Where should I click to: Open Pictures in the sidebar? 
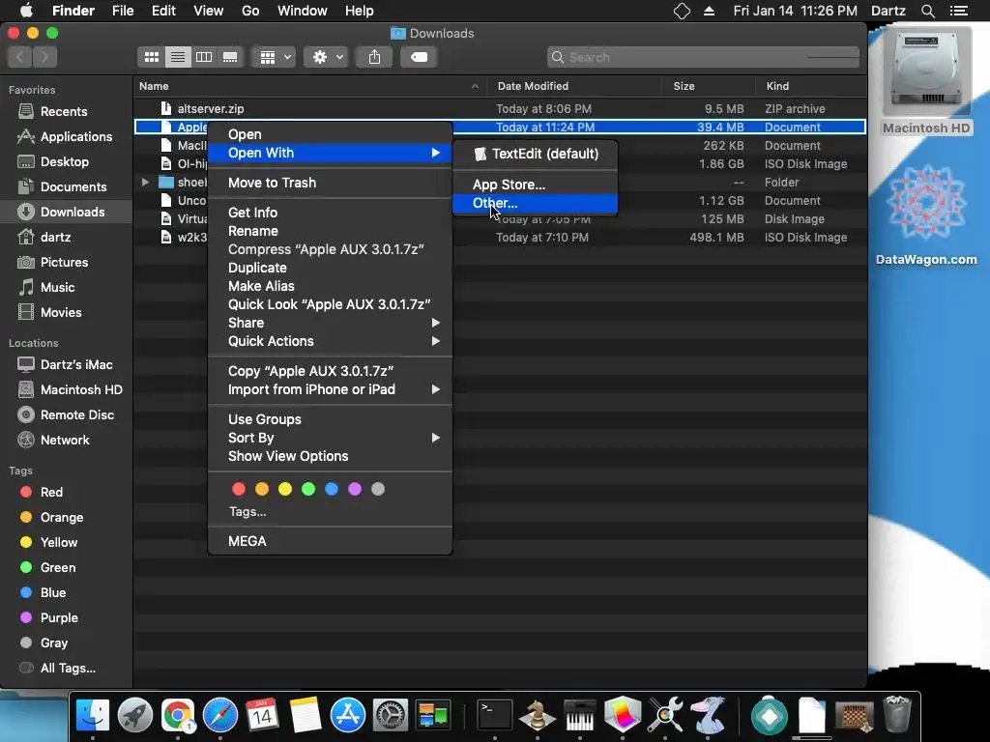[64, 263]
